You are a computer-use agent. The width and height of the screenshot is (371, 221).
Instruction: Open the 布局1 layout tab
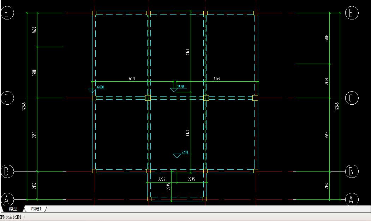click(x=36, y=209)
